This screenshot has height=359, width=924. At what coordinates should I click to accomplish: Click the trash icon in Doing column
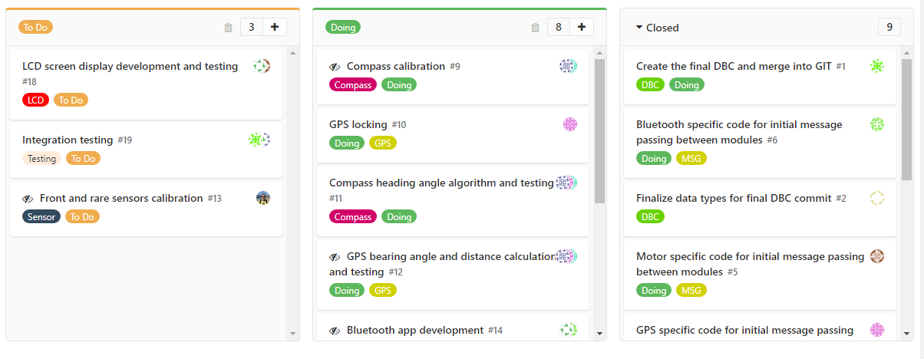[x=535, y=28]
